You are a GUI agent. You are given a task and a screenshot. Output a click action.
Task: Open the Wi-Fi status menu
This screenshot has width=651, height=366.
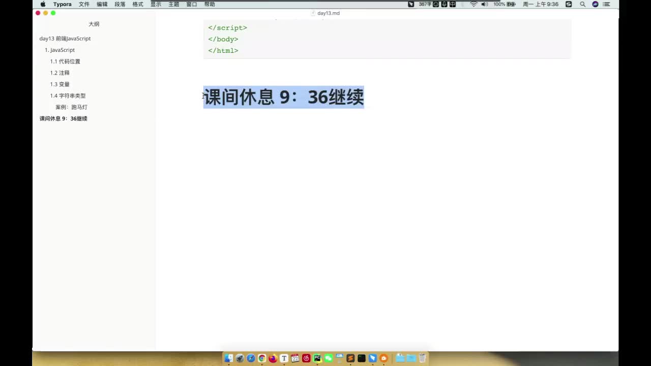pyautogui.click(x=474, y=4)
